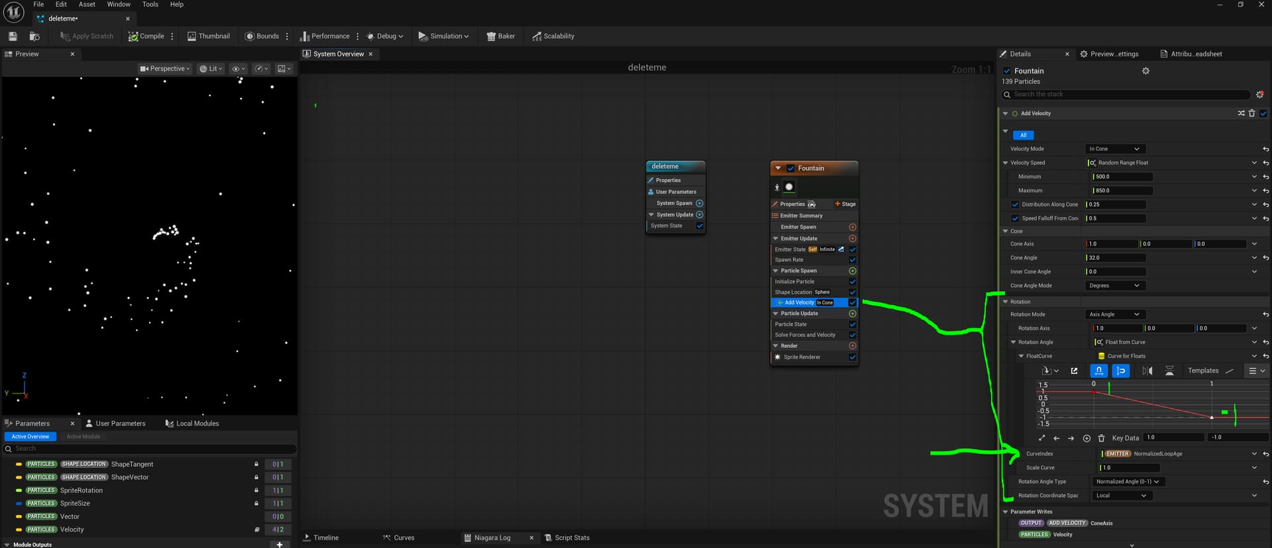Click the Save asset icon
Viewport: 1272px width, 548px height.
[x=13, y=36]
